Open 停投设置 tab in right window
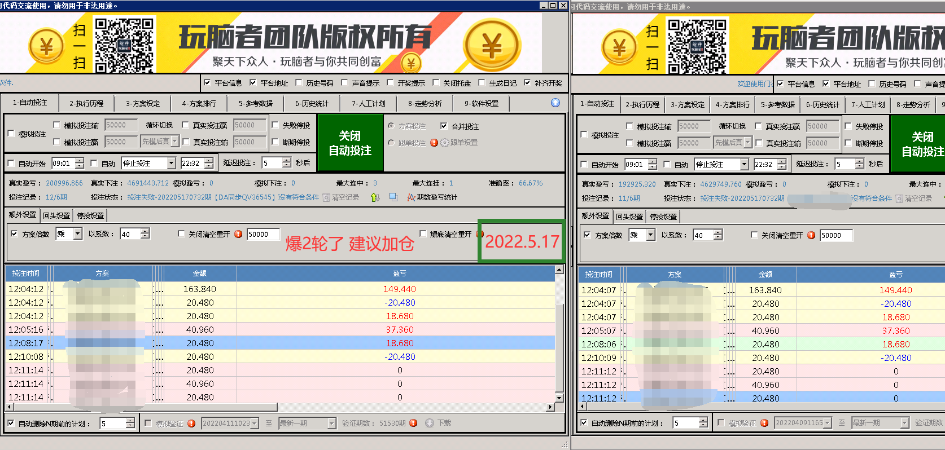 (663, 217)
